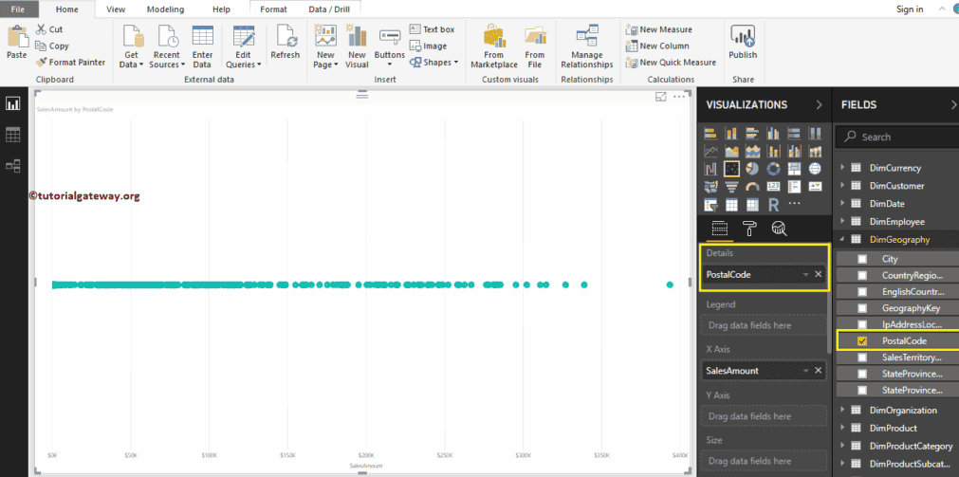Image resolution: width=959 pixels, height=477 pixels.
Task: Open the PostalCode field well dropdown arrow
Action: click(805, 275)
